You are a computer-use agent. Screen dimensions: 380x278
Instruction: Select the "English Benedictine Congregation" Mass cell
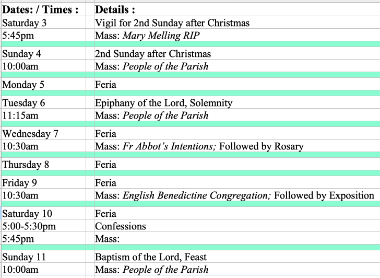[234, 195]
